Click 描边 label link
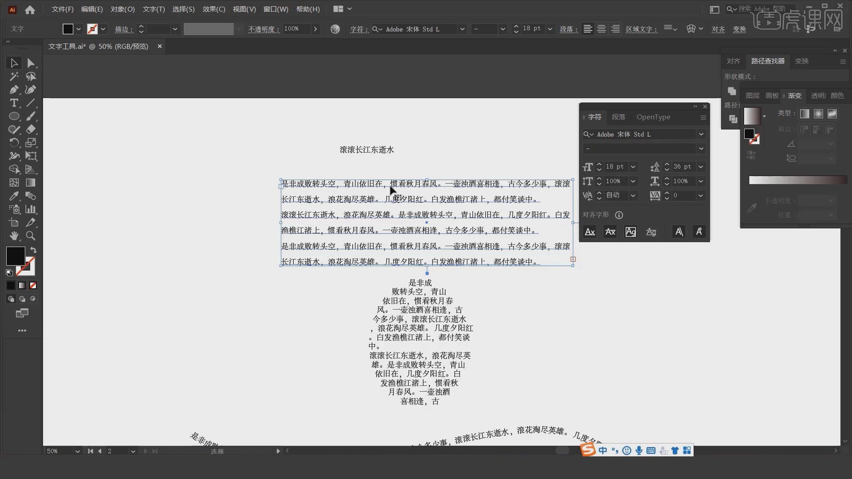 click(x=124, y=29)
